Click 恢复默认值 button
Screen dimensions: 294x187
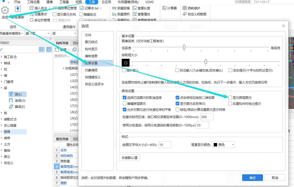(130, 158)
